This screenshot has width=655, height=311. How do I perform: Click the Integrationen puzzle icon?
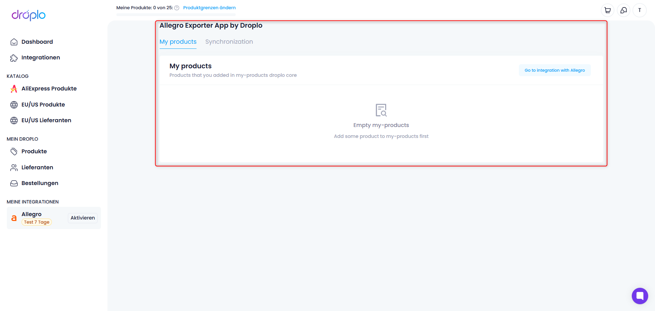pyautogui.click(x=14, y=58)
